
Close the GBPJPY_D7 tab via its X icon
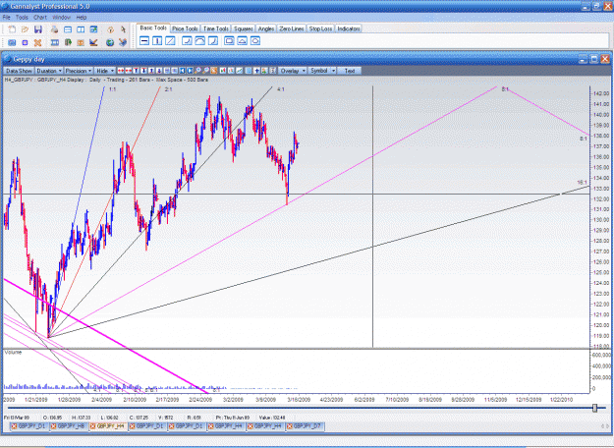point(289,426)
